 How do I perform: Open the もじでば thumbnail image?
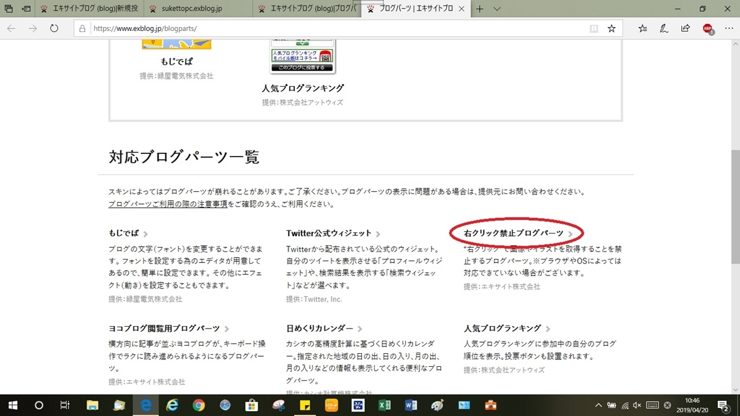176,44
